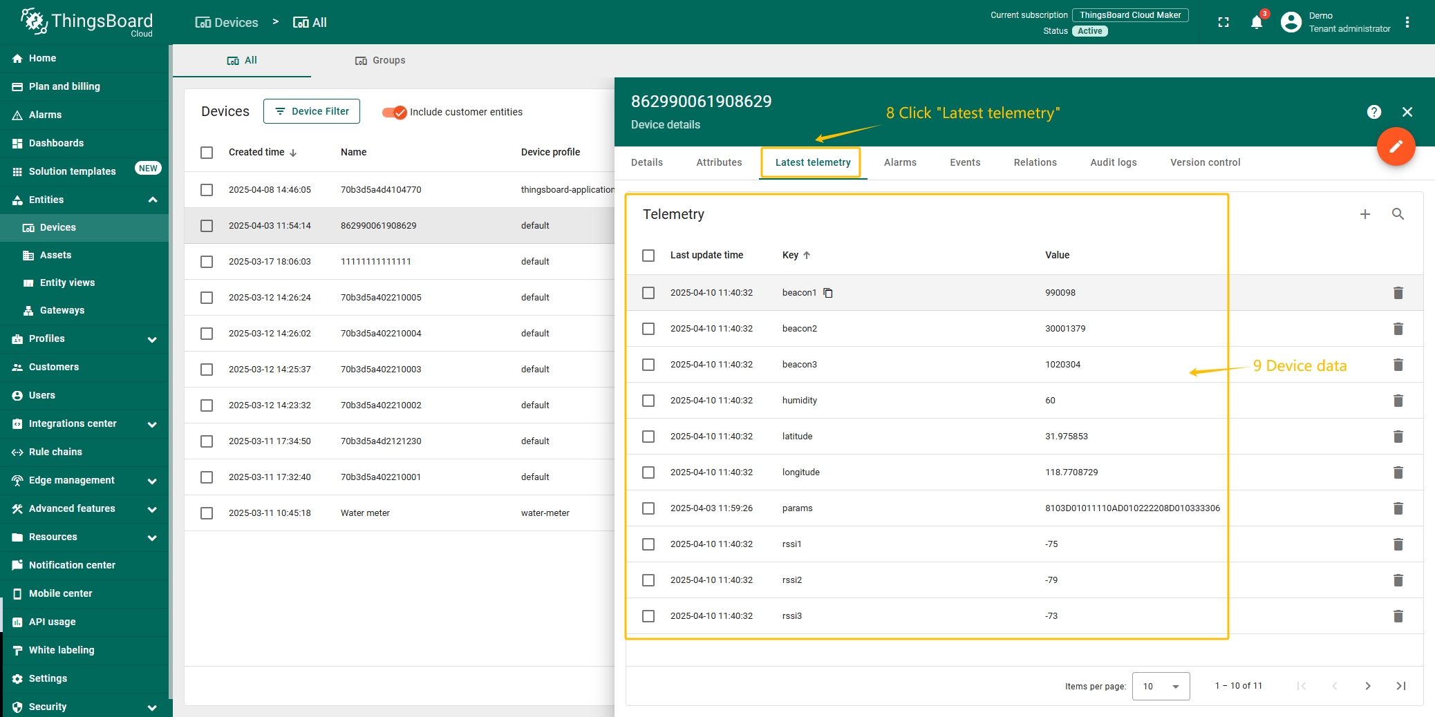Open the items per page dropdown
This screenshot has height=717, width=1435.
(x=1161, y=686)
